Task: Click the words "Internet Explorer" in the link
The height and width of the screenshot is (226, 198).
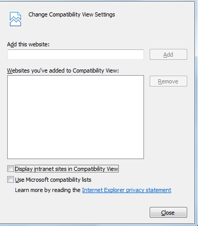Action: point(103,190)
